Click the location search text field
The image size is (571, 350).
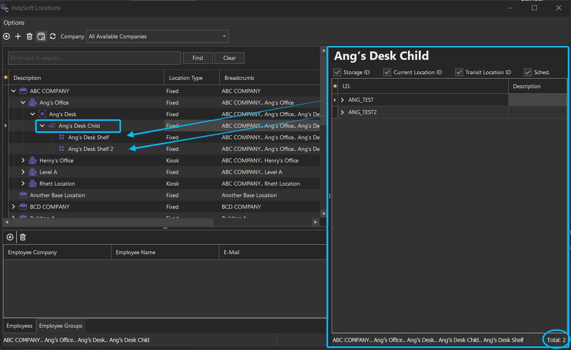point(94,58)
